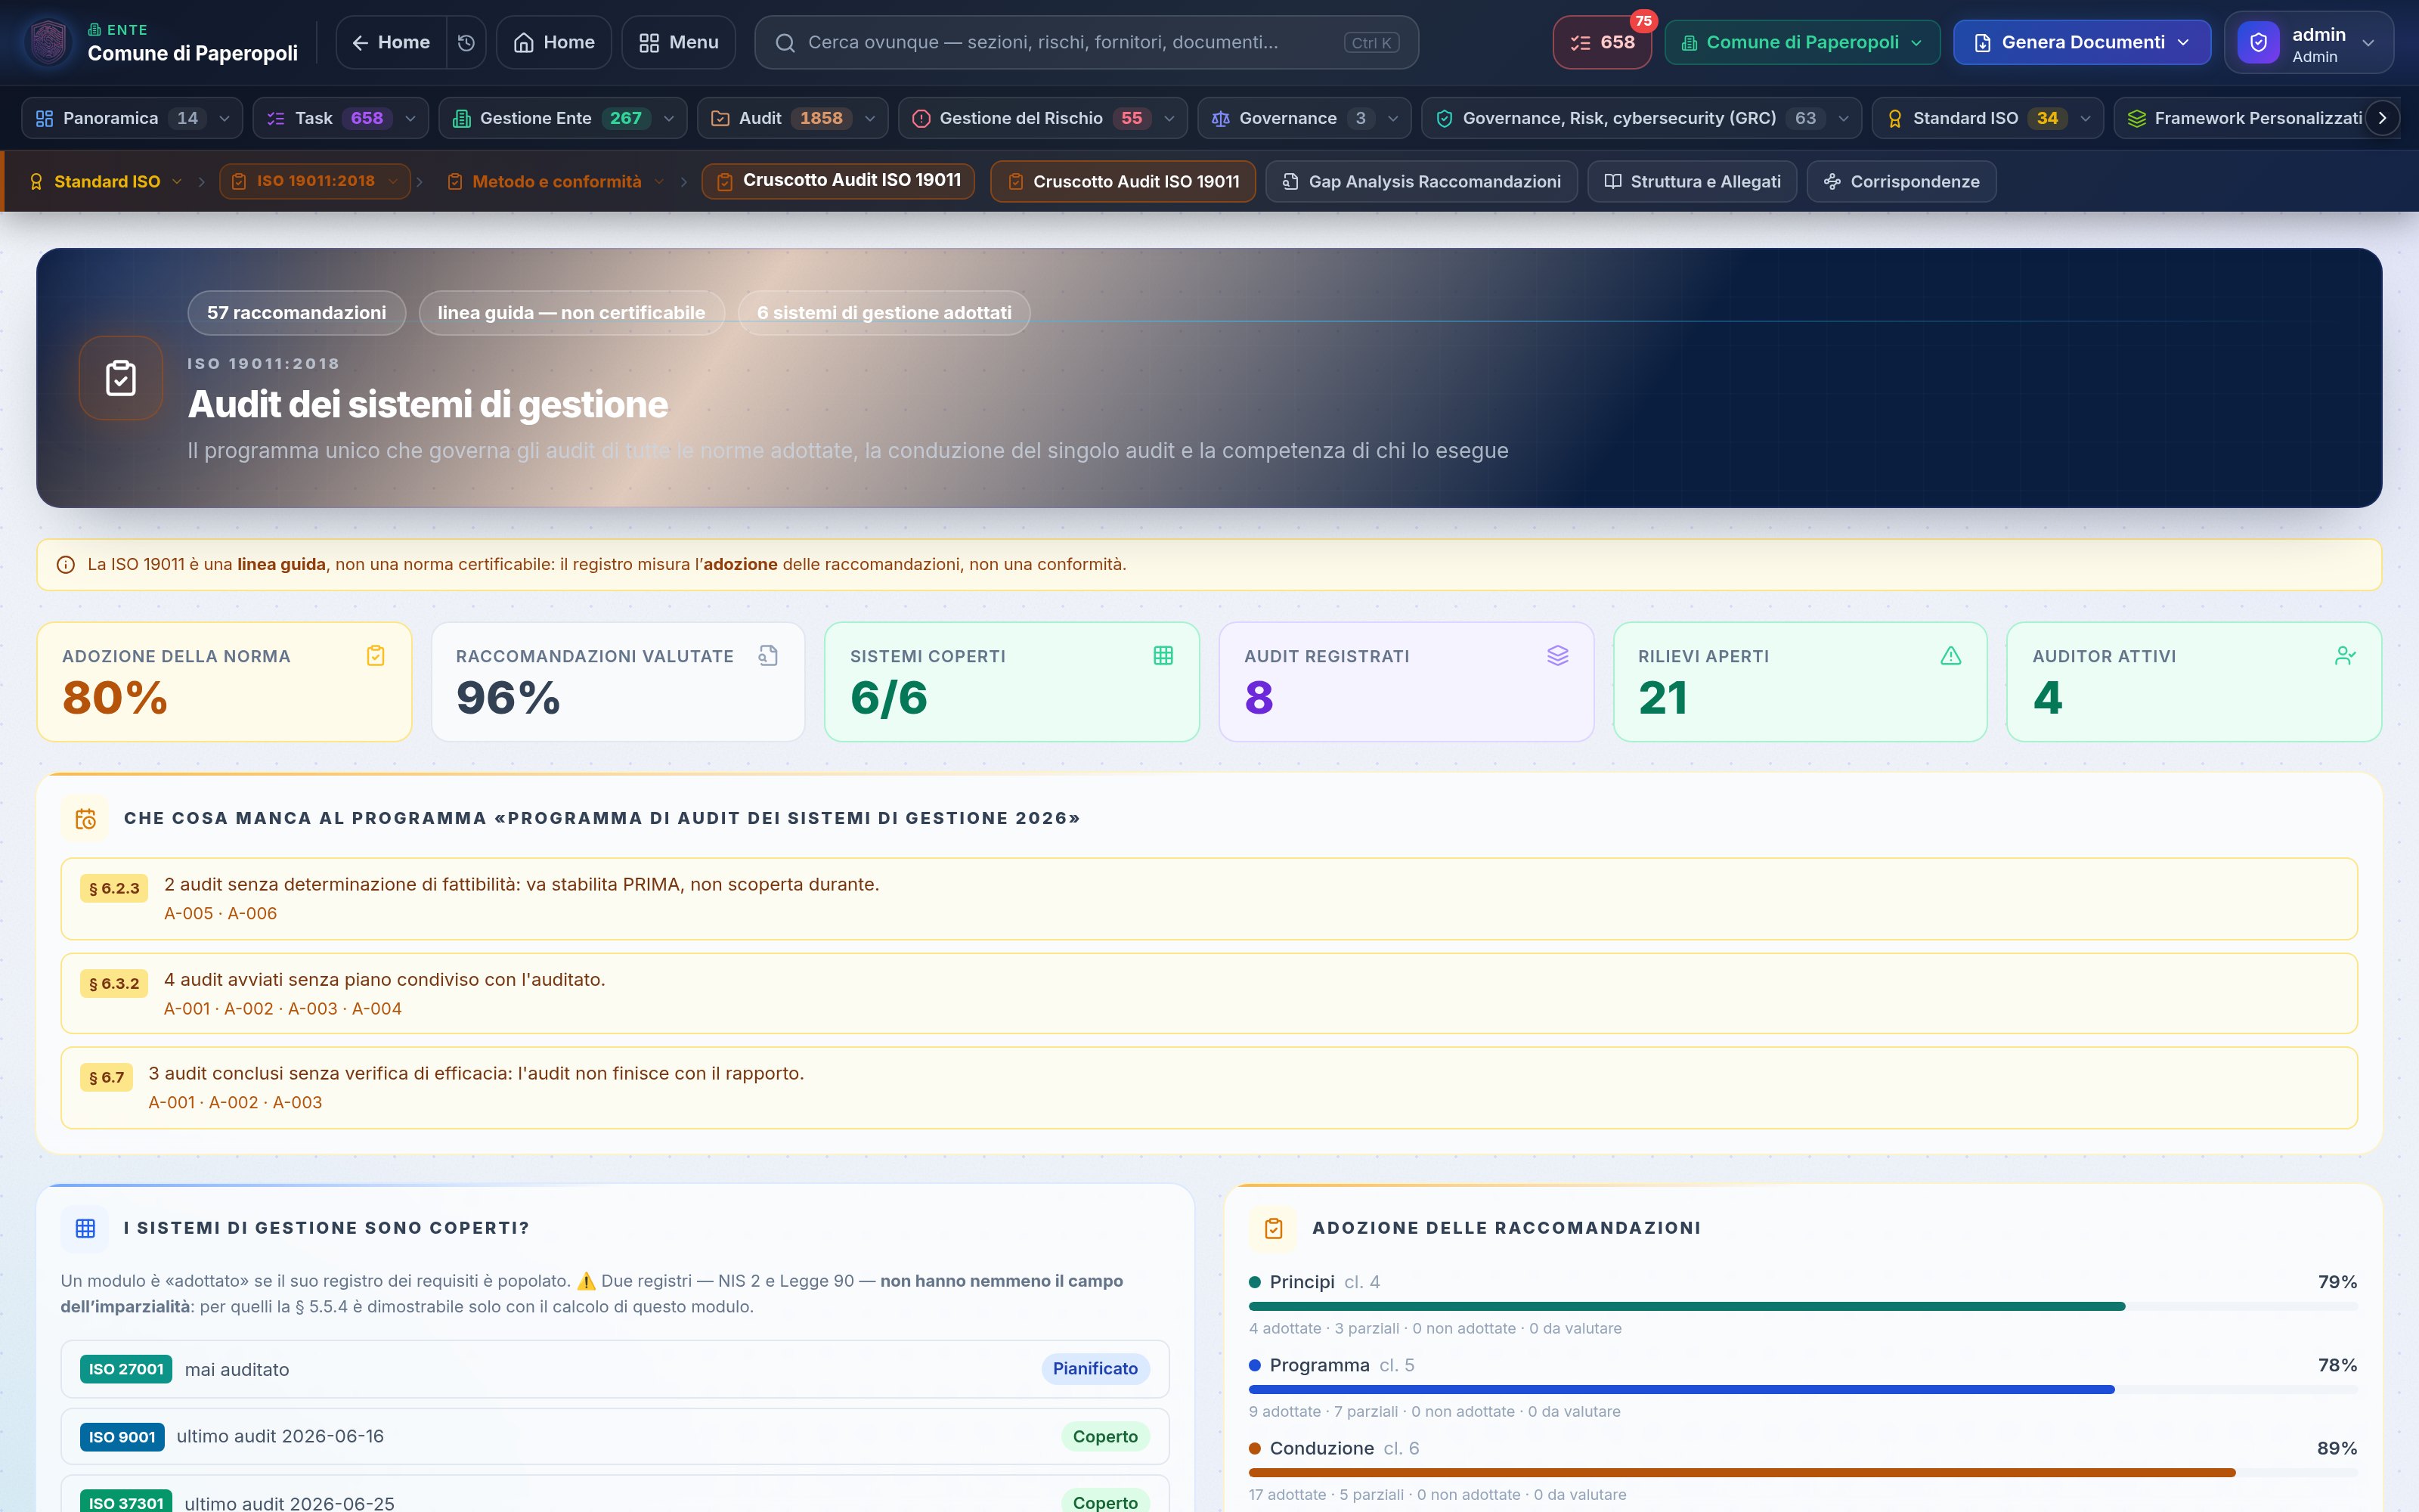Click the Framework Personalizzati layers icon

[x=2136, y=119]
